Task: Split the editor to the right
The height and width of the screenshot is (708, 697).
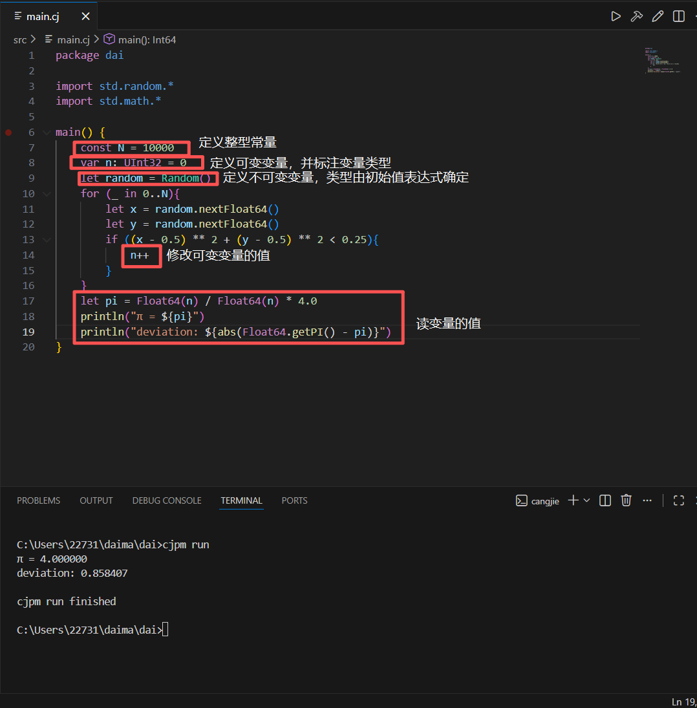Action: coord(678,17)
